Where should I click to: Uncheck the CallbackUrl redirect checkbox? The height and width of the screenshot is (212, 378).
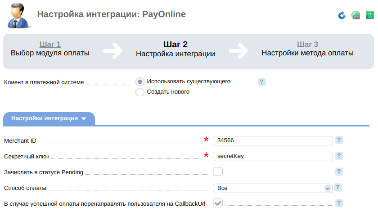point(218,203)
